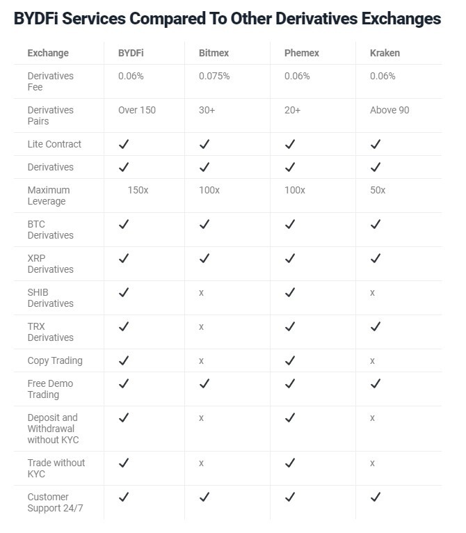Screen dimensions: 466x533
Task: Click Kraken TRX Derivatives checkmark
Action: pyautogui.click(x=376, y=326)
